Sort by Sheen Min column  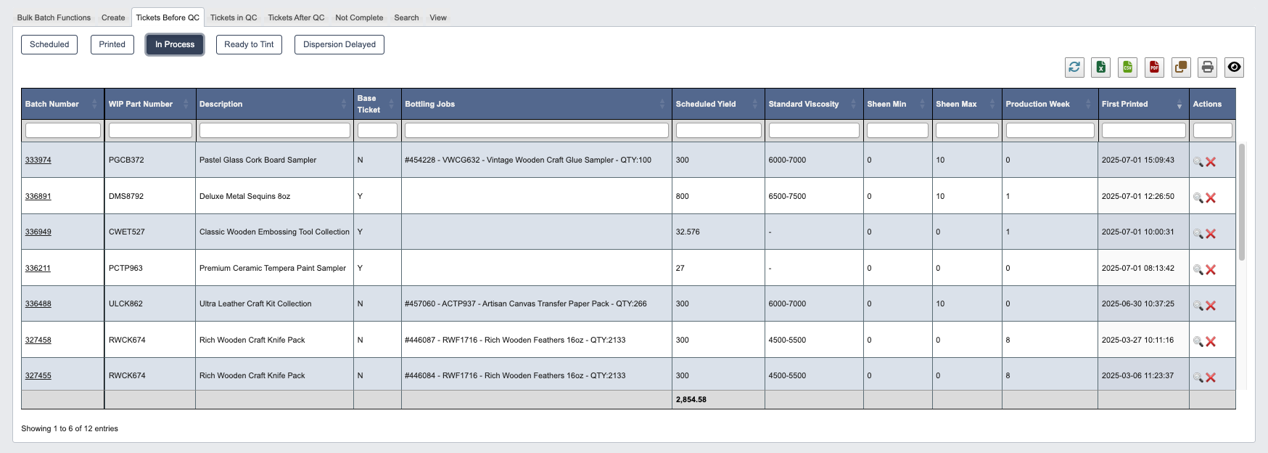897,104
